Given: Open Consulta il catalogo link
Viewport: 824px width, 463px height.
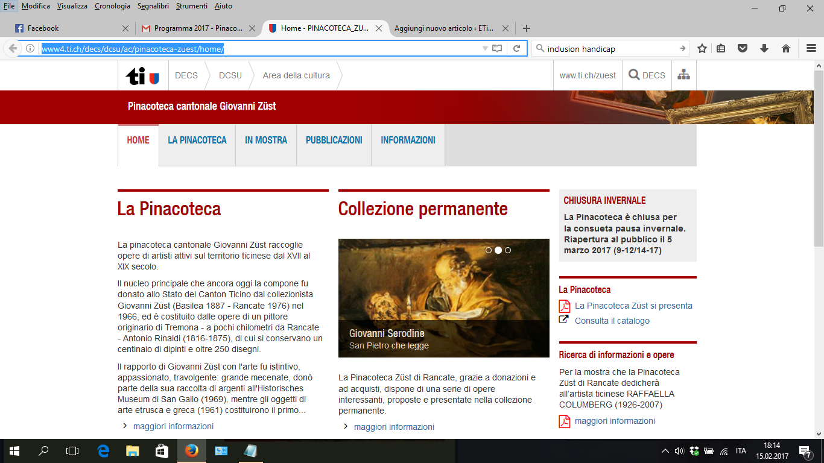Looking at the screenshot, I should click(x=612, y=321).
